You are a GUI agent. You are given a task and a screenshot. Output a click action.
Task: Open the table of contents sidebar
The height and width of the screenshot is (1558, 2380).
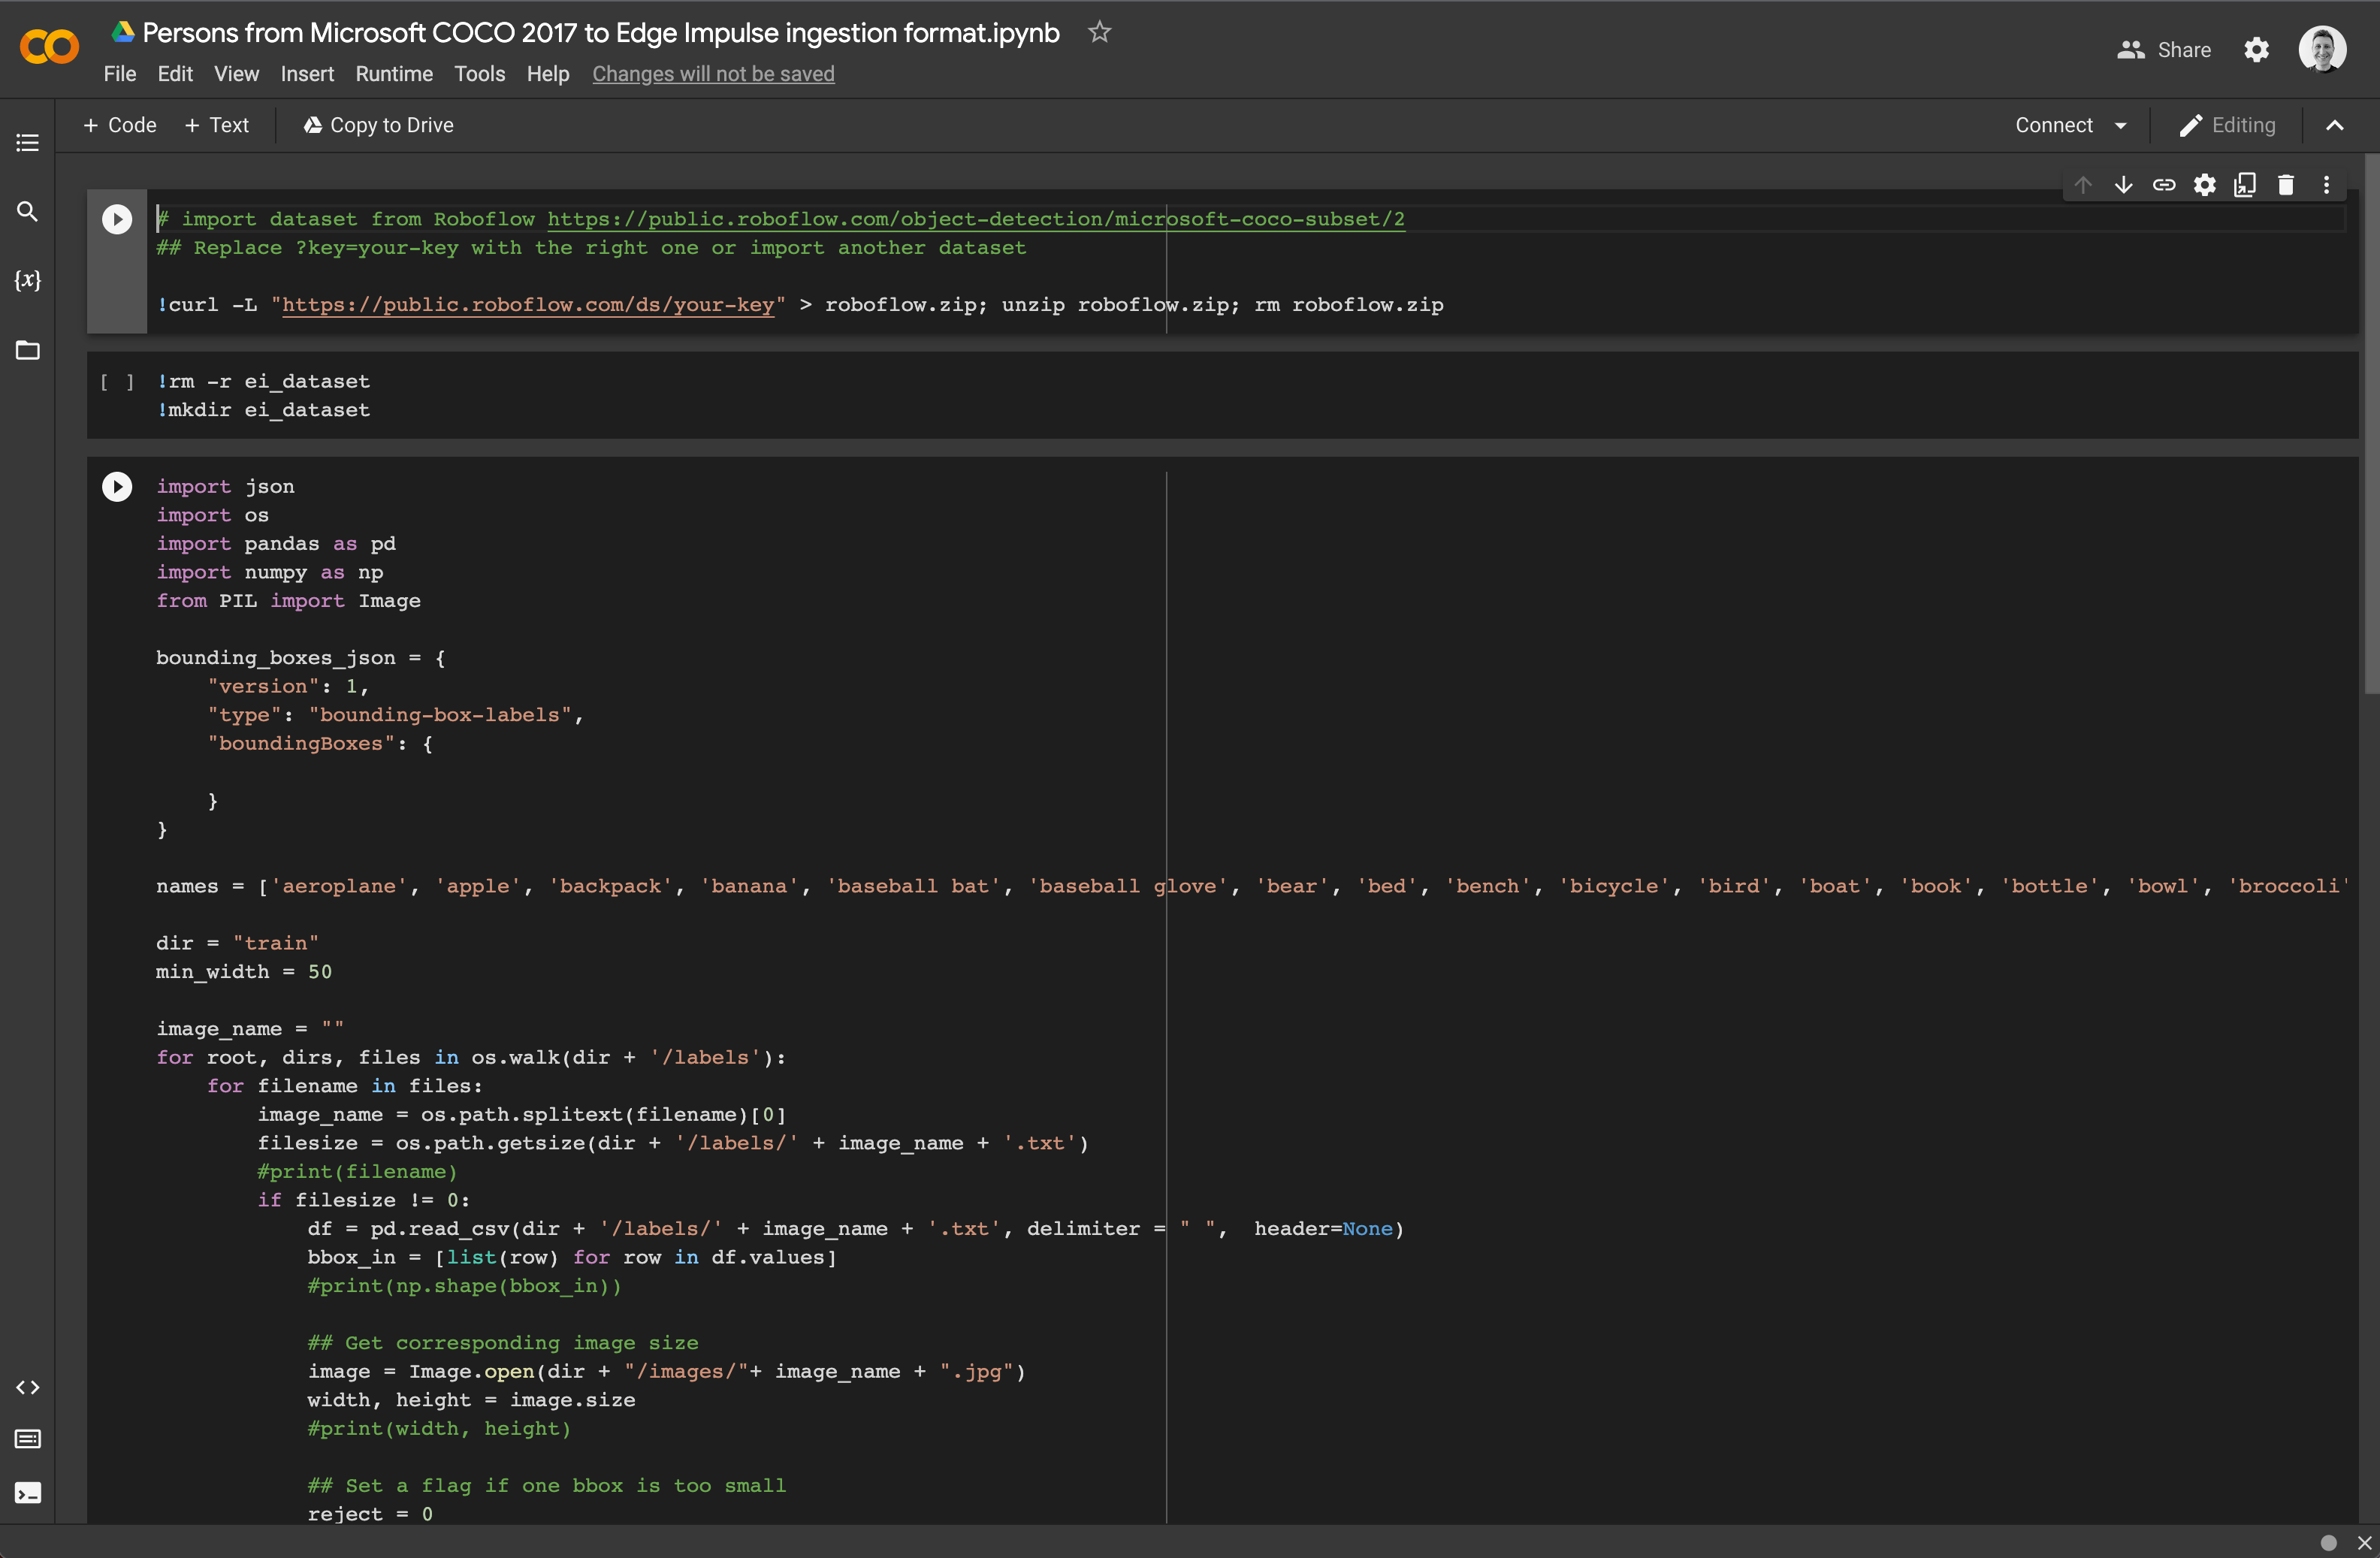[27, 142]
